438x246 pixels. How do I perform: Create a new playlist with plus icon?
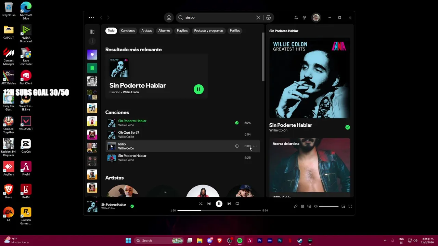click(92, 41)
